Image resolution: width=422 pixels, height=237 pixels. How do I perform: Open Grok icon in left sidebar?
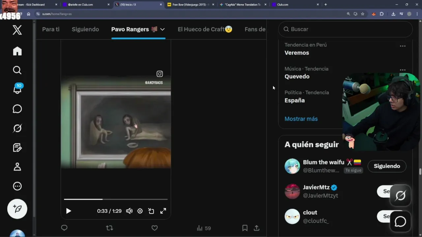click(17, 128)
